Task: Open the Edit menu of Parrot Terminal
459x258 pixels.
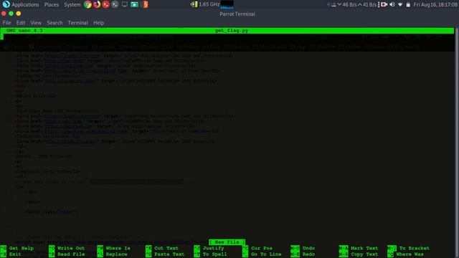Action: (x=21, y=23)
